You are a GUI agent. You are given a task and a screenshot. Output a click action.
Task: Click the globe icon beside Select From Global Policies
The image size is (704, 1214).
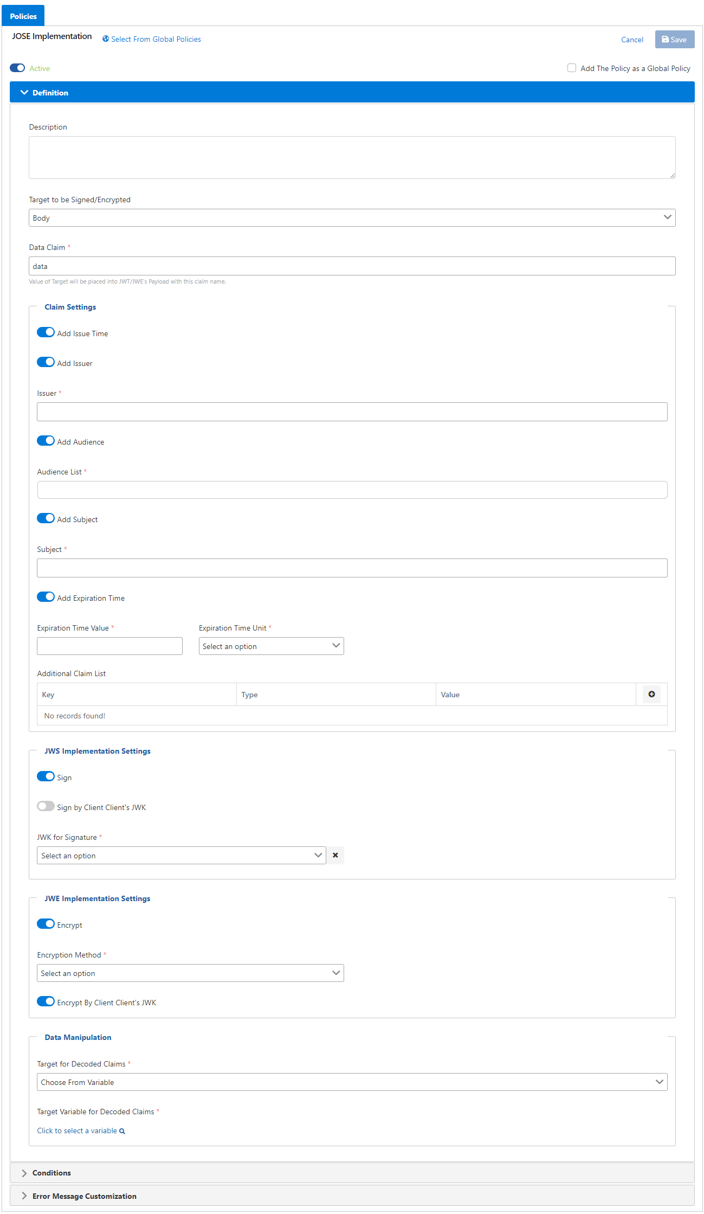[106, 39]
